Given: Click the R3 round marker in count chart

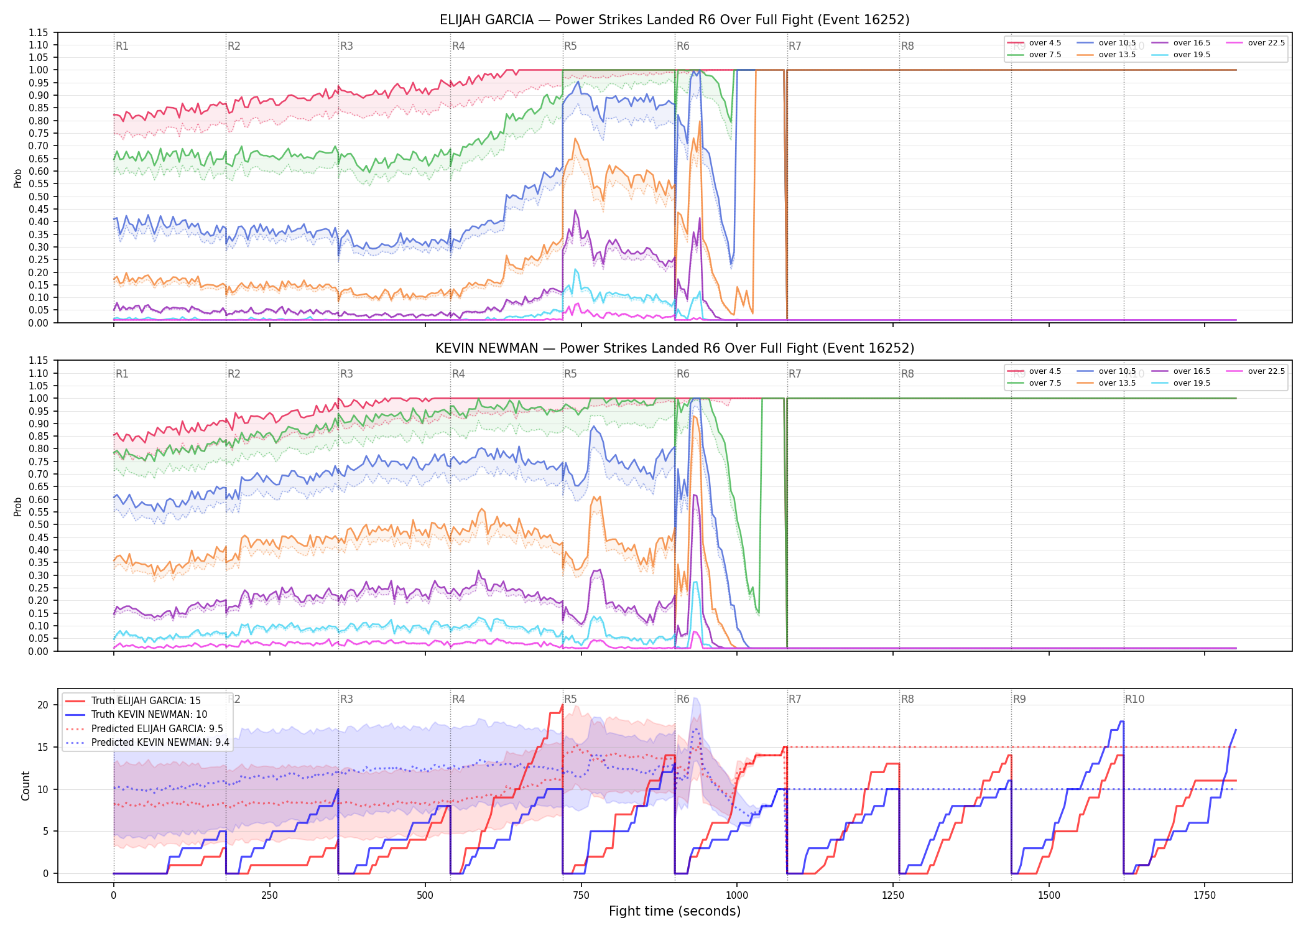Looking at the screenshot, I should point(346,699).
